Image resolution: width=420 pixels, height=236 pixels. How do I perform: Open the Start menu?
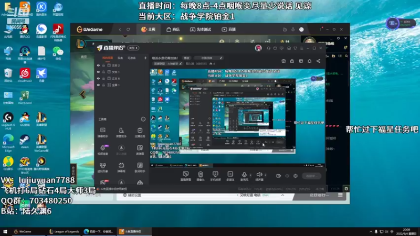click(5, 232)
